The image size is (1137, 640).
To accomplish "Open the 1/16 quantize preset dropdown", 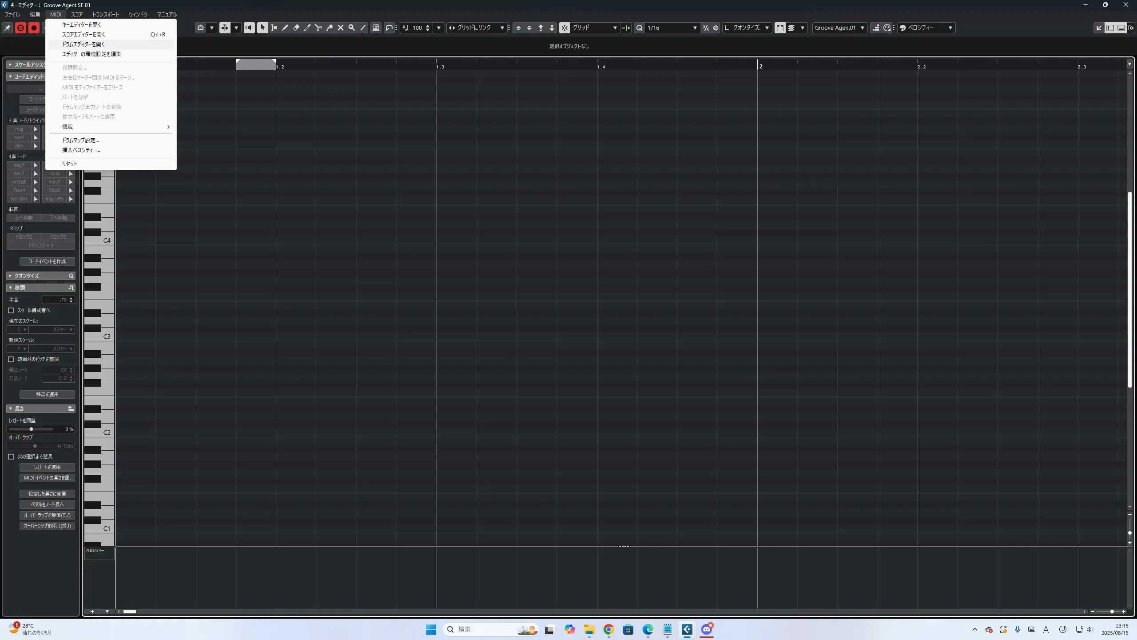I will tap(695, 28).
